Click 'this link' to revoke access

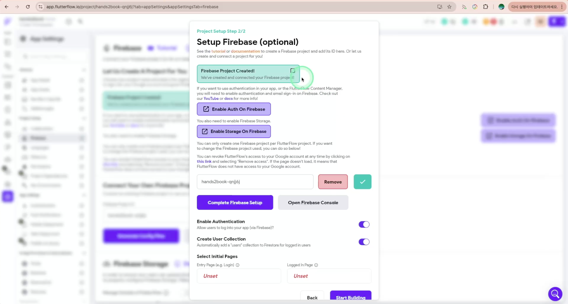tap(204, 162)
